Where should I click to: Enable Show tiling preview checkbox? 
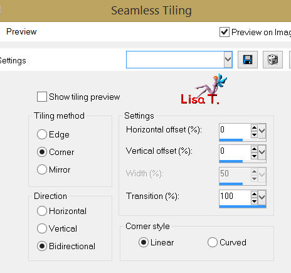click(x=42, y=97)
